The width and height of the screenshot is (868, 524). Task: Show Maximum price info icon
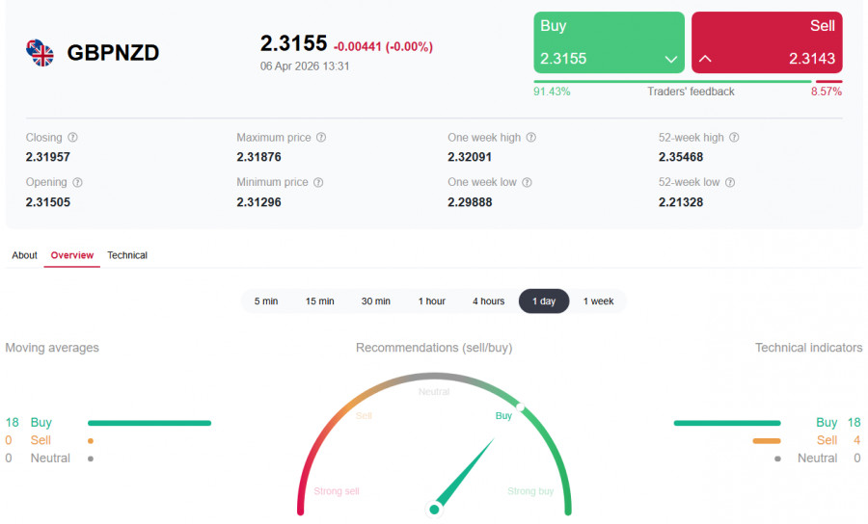pos(321,137)
